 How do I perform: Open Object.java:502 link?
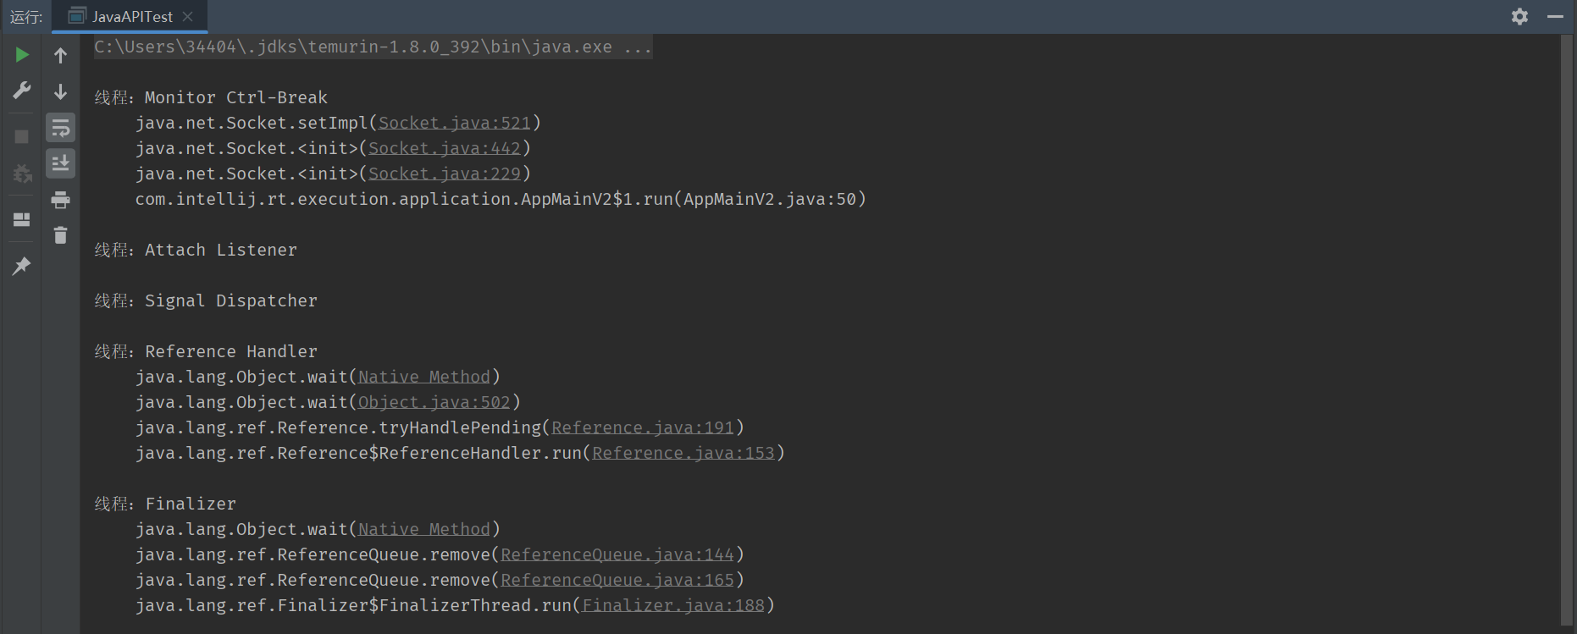(434, 402)
